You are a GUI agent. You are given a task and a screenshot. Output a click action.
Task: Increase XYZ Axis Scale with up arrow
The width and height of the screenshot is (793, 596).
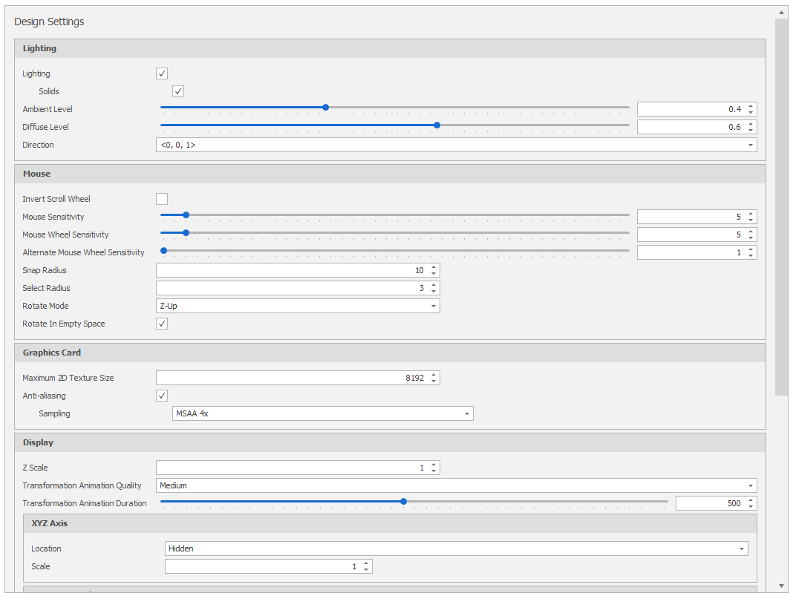pos(365,563)
